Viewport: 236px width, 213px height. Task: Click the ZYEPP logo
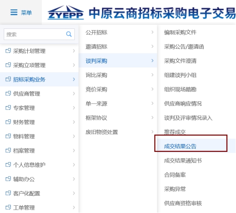(65, 12)
